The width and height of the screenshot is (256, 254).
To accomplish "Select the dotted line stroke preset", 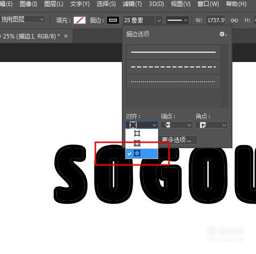I will (173, 82).
